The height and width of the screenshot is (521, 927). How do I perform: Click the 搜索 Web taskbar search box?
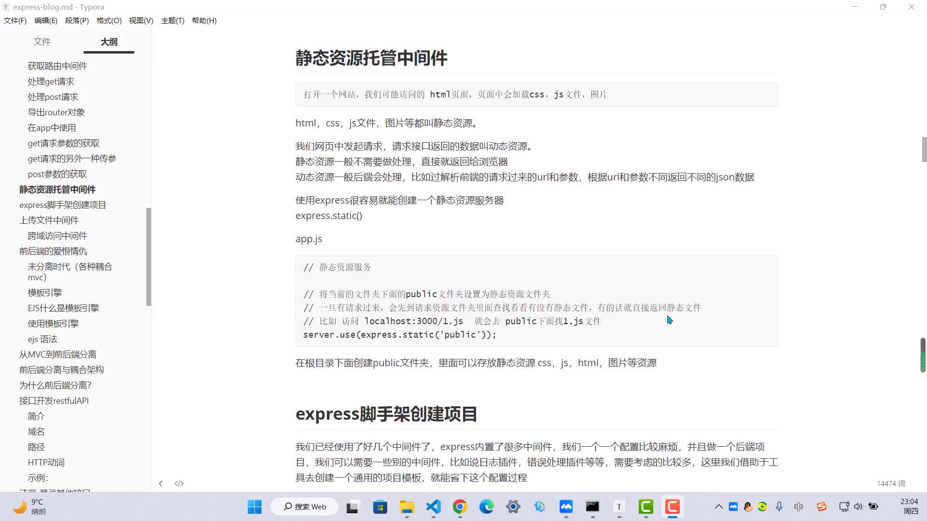305,507
